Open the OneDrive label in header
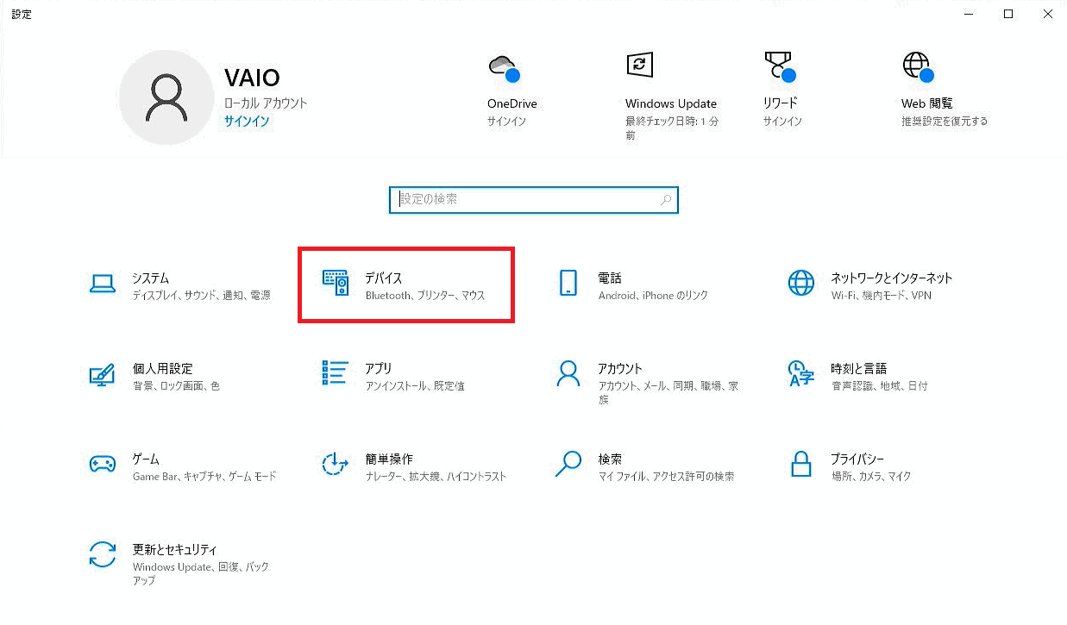This screenshot has height=625, width=1067. 512,103
